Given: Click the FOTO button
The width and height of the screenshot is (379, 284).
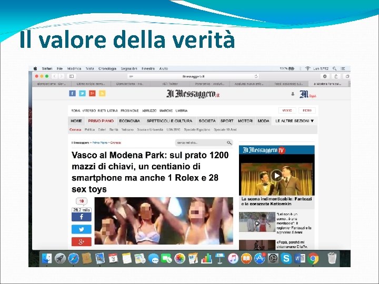Looking at the screenshot, I should point(307,110).
